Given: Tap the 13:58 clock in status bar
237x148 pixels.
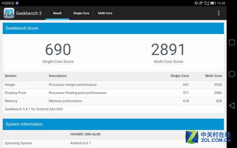Looking at the screenshot, I should click(x=221, y=3).
